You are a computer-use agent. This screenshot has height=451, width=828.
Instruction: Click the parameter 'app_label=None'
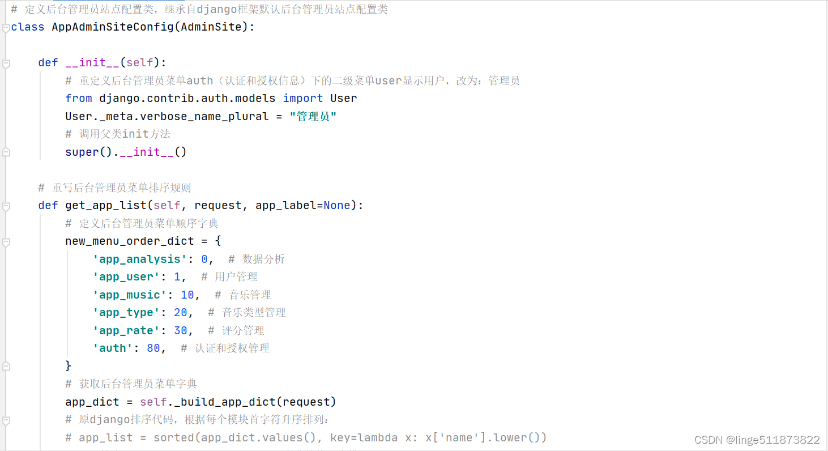pyautogui.click(x=303, y=205)
